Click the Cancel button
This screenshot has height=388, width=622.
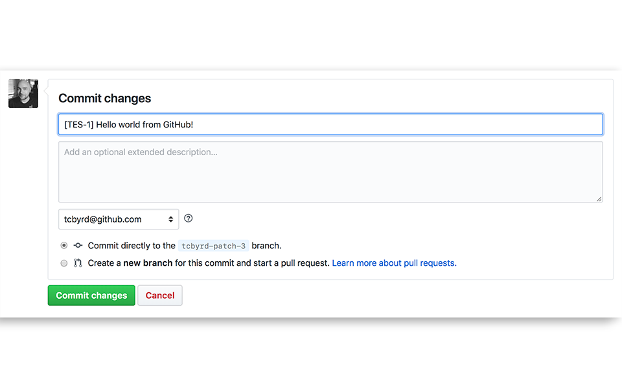(x=159, y=295)
